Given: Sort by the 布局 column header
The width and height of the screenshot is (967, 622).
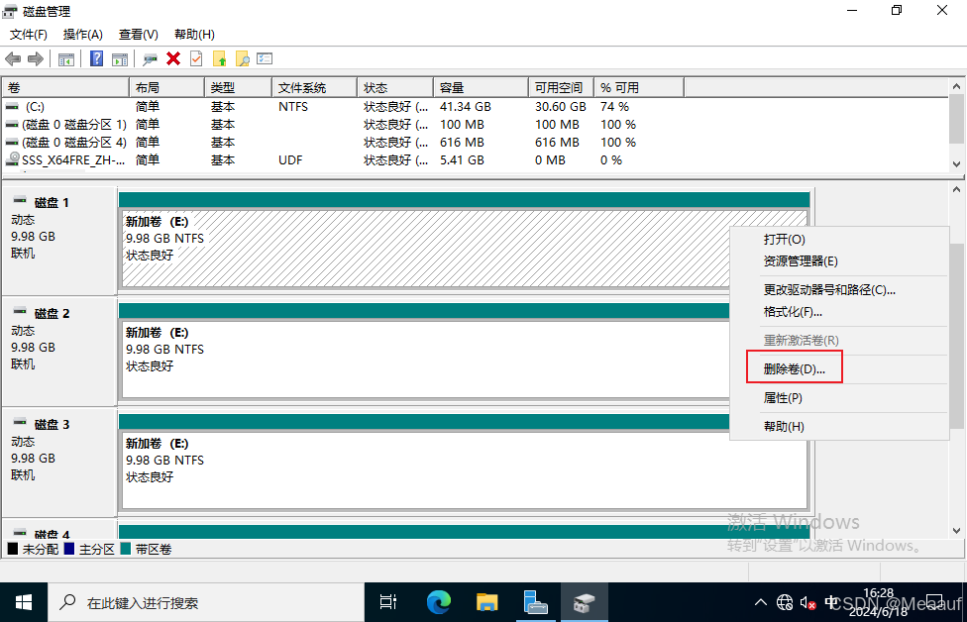Looking at the screenshot, I should click(x=166, y=87).
